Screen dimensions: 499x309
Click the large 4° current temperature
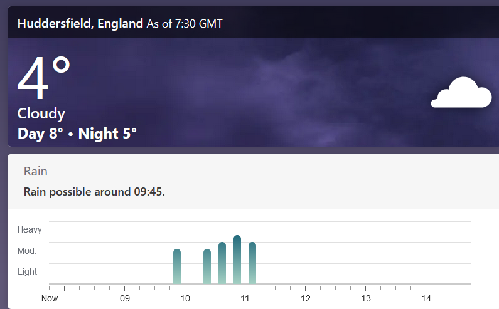pyautogui.click(x=44, y=78)
